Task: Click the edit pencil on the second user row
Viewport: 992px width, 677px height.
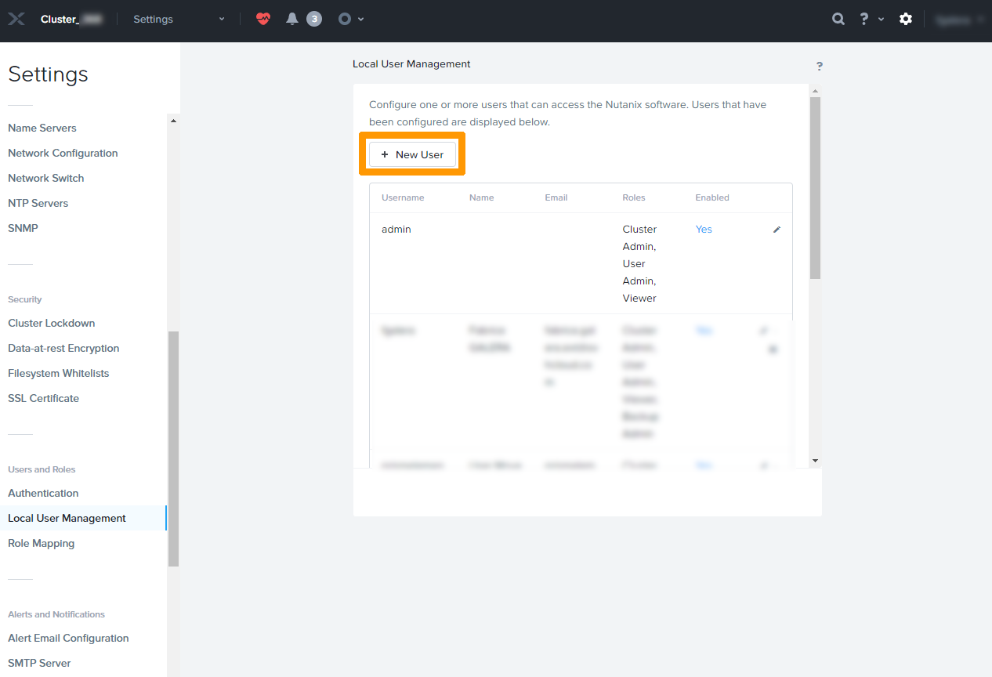Action: (764, 330)
